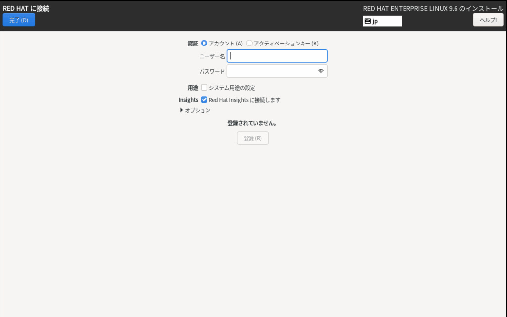Click the パスワード field label

tap(212, 72)
